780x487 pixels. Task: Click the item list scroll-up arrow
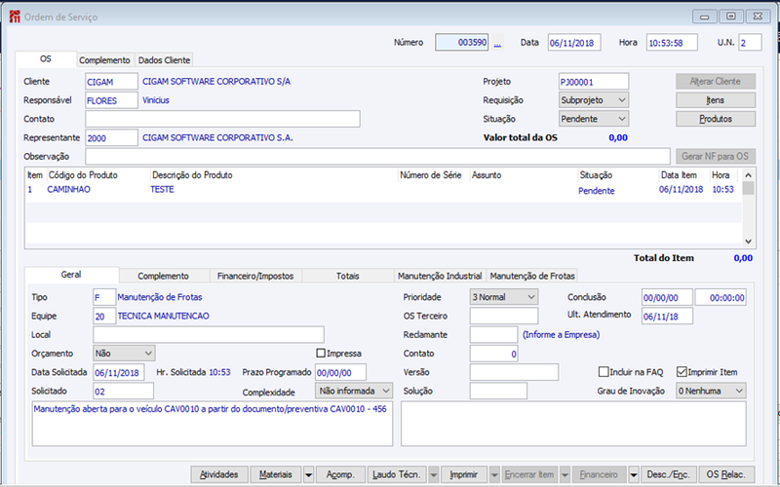[x=748, y=175]
